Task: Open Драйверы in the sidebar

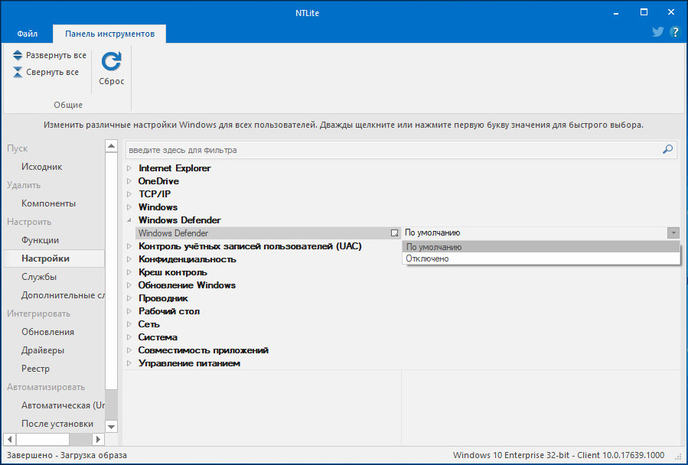Action: click(43, 350)
